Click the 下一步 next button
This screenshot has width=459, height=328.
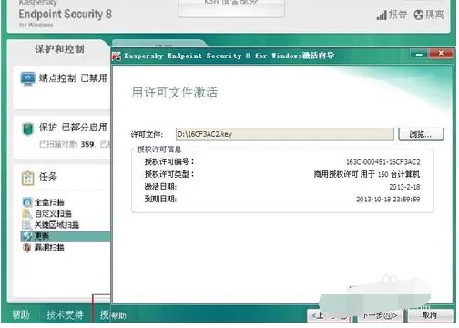(381, 316)
